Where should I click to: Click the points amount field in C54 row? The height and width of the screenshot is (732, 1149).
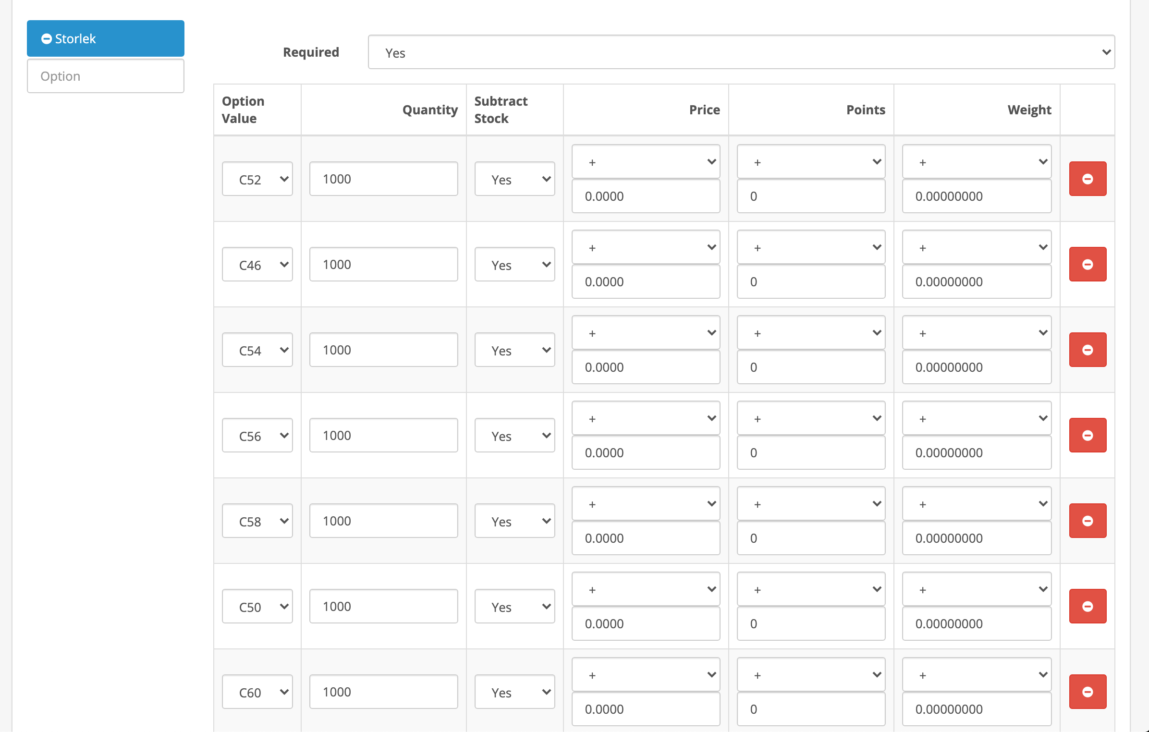[811, 367]
